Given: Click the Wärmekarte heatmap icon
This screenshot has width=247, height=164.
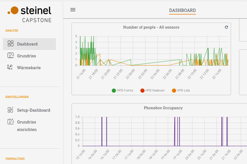Looking at the screenshot, I should (10, 68).
